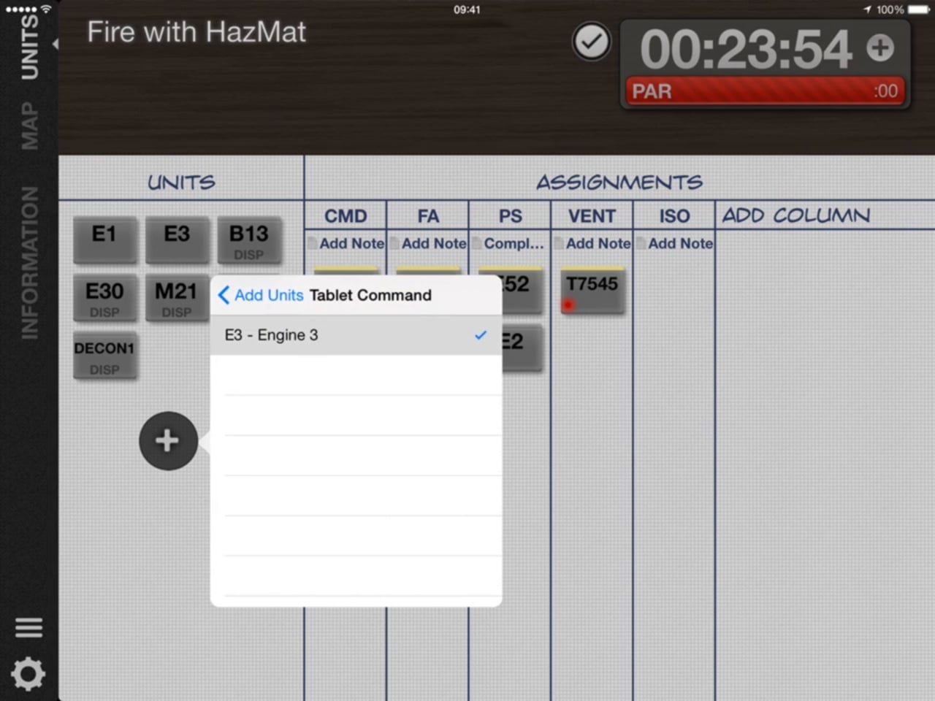
Task: Open the INFORMATION sidebar tab
Action: pyautogui.click(x=29, y=262)
